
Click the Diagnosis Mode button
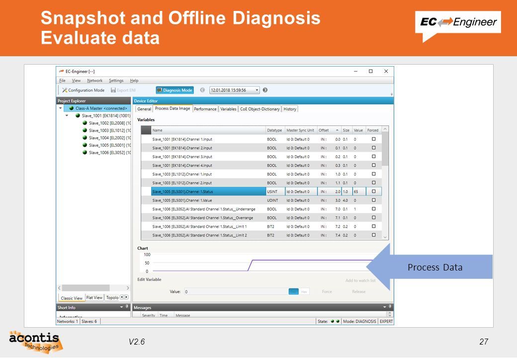tap(174, 90)
